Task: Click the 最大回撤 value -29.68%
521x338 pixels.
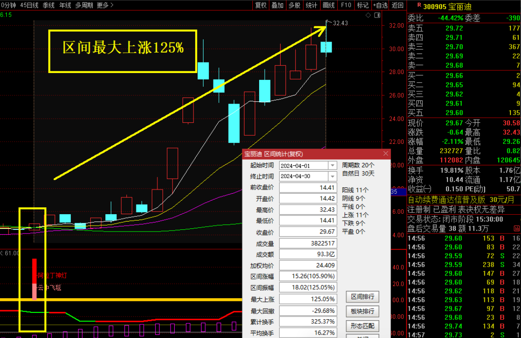Action: (308, 311)
